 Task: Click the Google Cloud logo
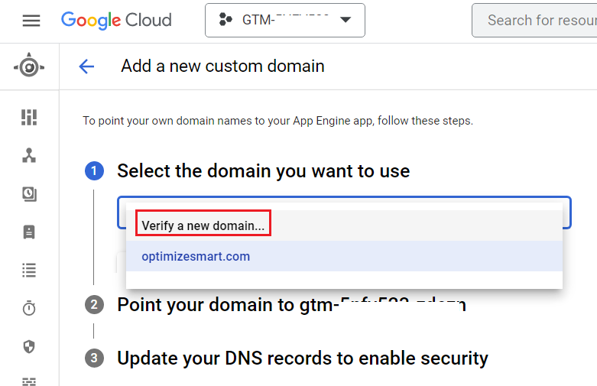pyautogui.click(x=116, y=21)
